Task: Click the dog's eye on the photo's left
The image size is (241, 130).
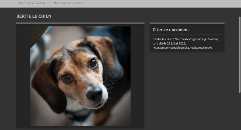Action: click(65, 78)
